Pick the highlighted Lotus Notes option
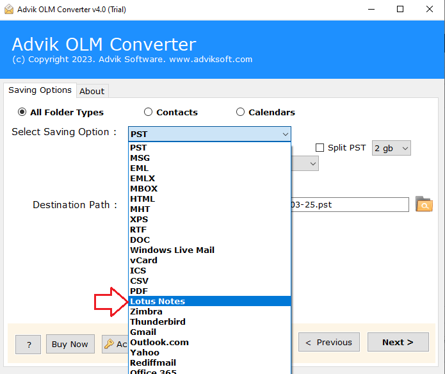Image resolution: width=445 pixels, height=374 pixels. click(209, 301)
